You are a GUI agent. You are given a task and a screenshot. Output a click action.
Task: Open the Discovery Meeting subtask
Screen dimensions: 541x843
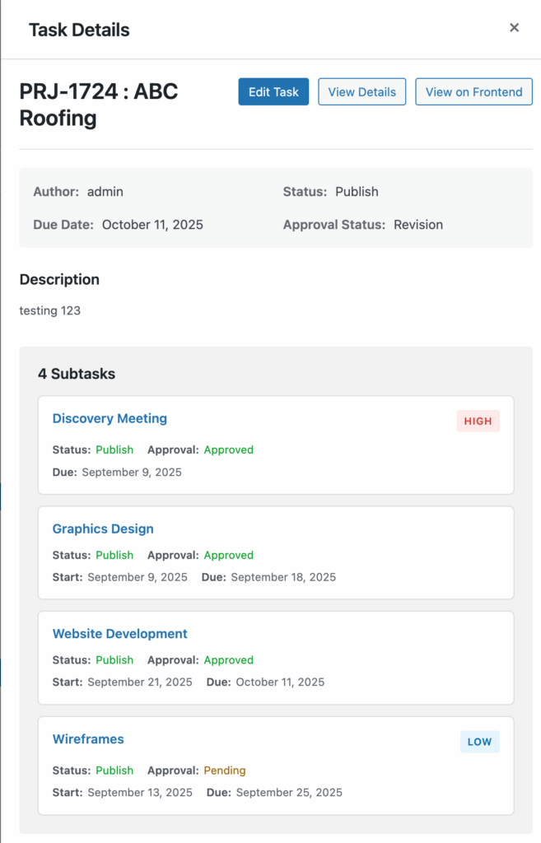tap(110, 418)
